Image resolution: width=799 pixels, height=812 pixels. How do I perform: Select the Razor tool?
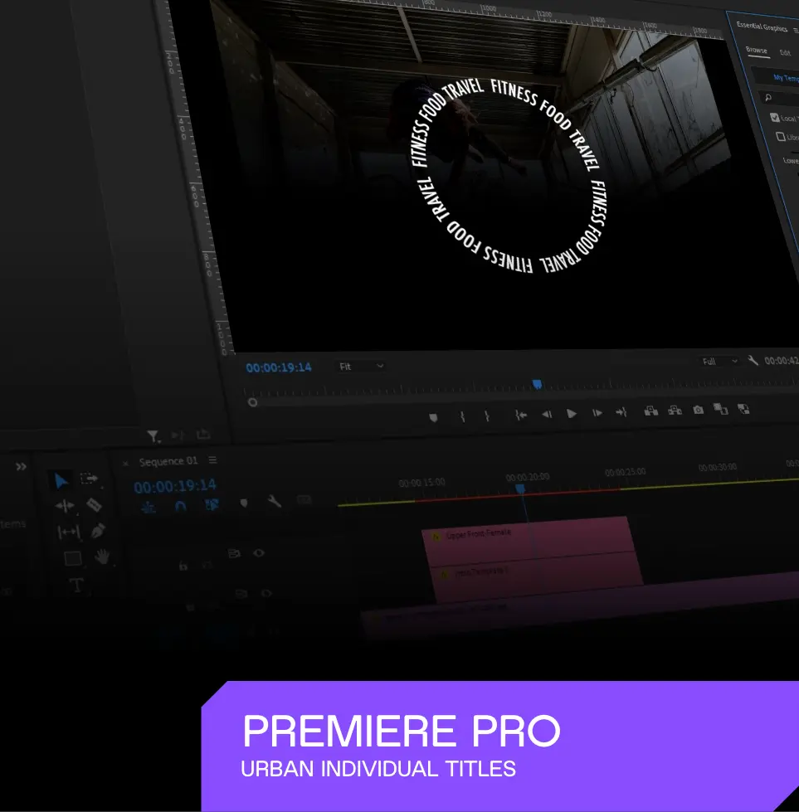(94, 504)
